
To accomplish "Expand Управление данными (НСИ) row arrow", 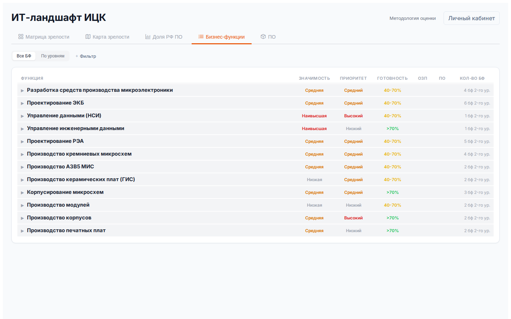I will click(x=22, y=116).
